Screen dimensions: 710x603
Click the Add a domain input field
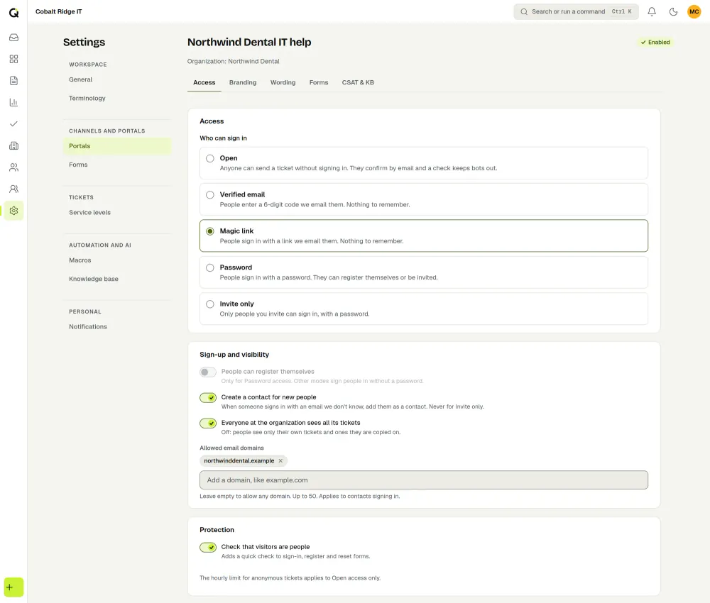click(x=424, y=480)
